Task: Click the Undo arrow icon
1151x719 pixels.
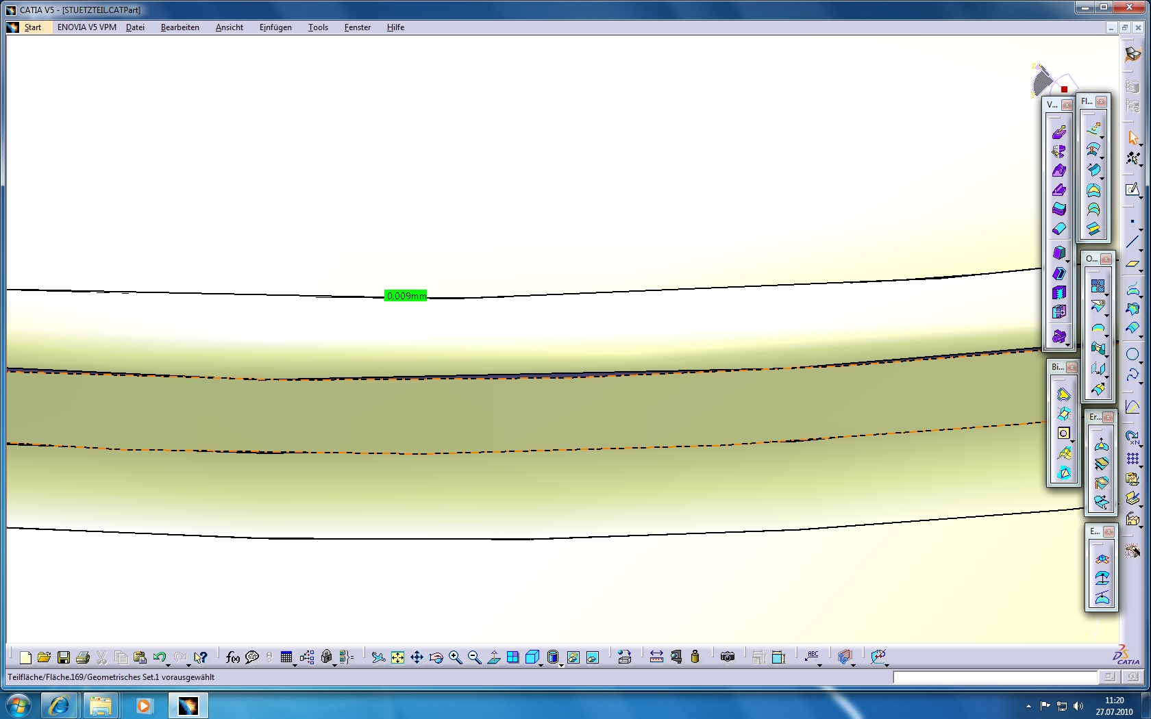Action: click(159, 657)
